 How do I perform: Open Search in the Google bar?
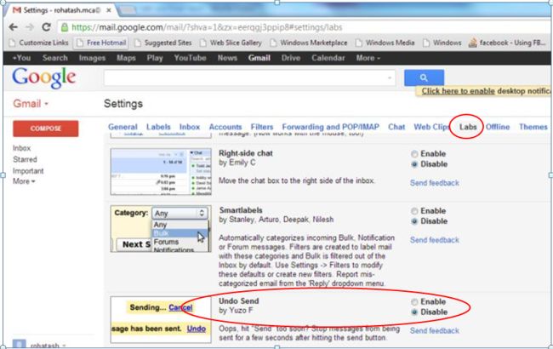(54, 58)
